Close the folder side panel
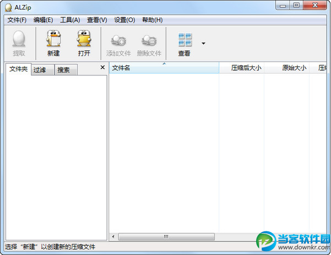This screenshot has height=255, width=331. [x=102, y=68]
